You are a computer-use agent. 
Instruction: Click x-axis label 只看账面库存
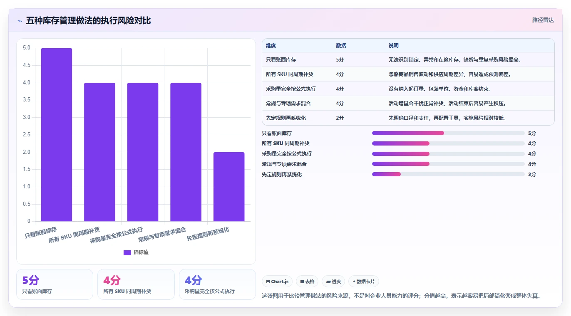(x=41, y=233)
